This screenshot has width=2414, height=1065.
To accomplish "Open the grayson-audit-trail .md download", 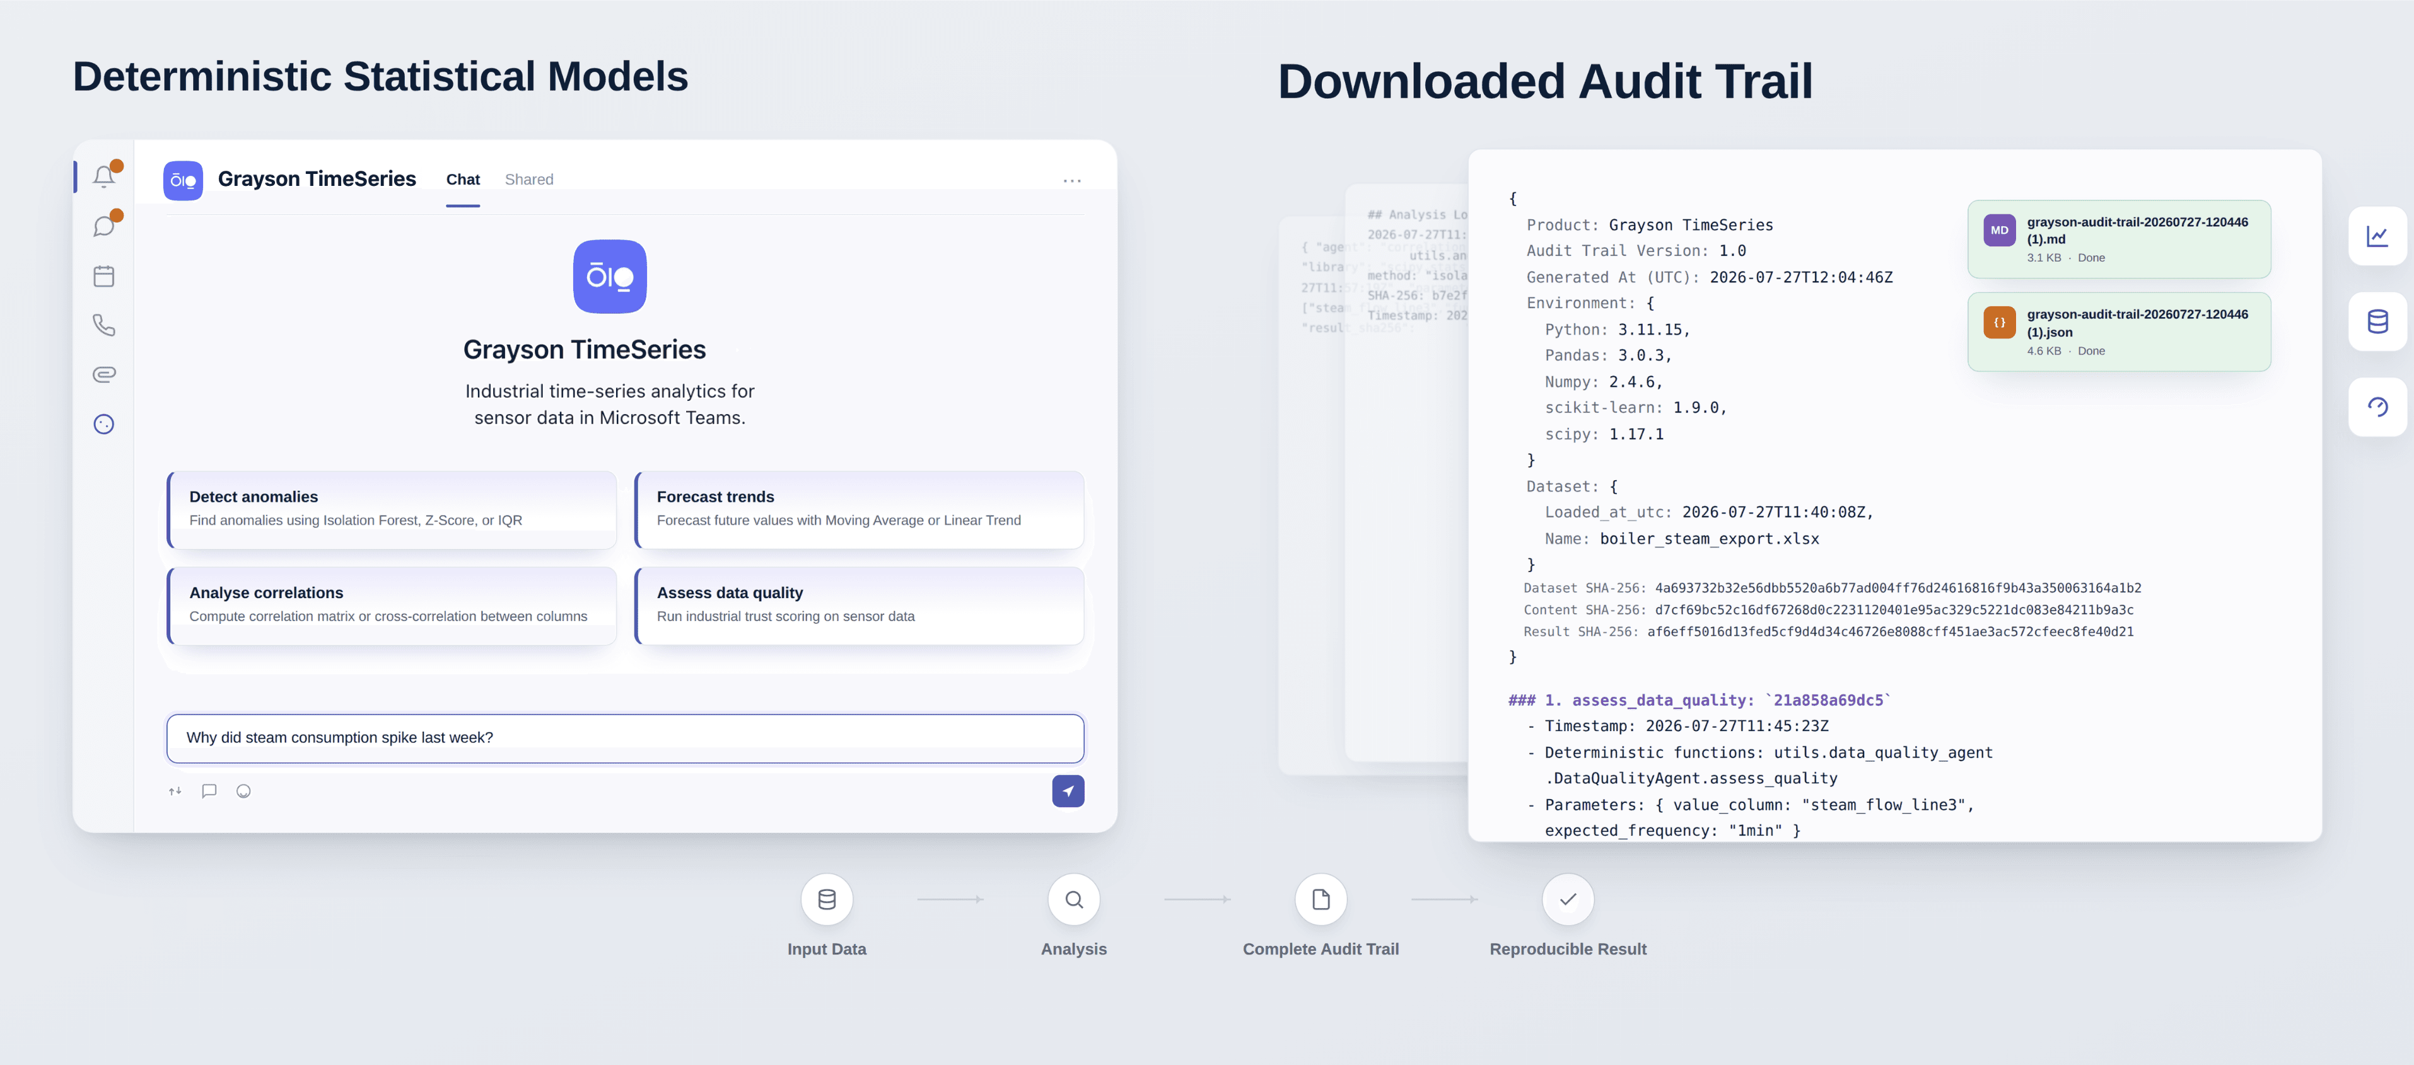I will (x=2119, y=239).
